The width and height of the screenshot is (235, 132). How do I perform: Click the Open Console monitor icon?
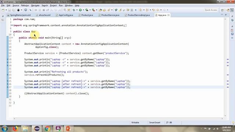coord(26,10)
